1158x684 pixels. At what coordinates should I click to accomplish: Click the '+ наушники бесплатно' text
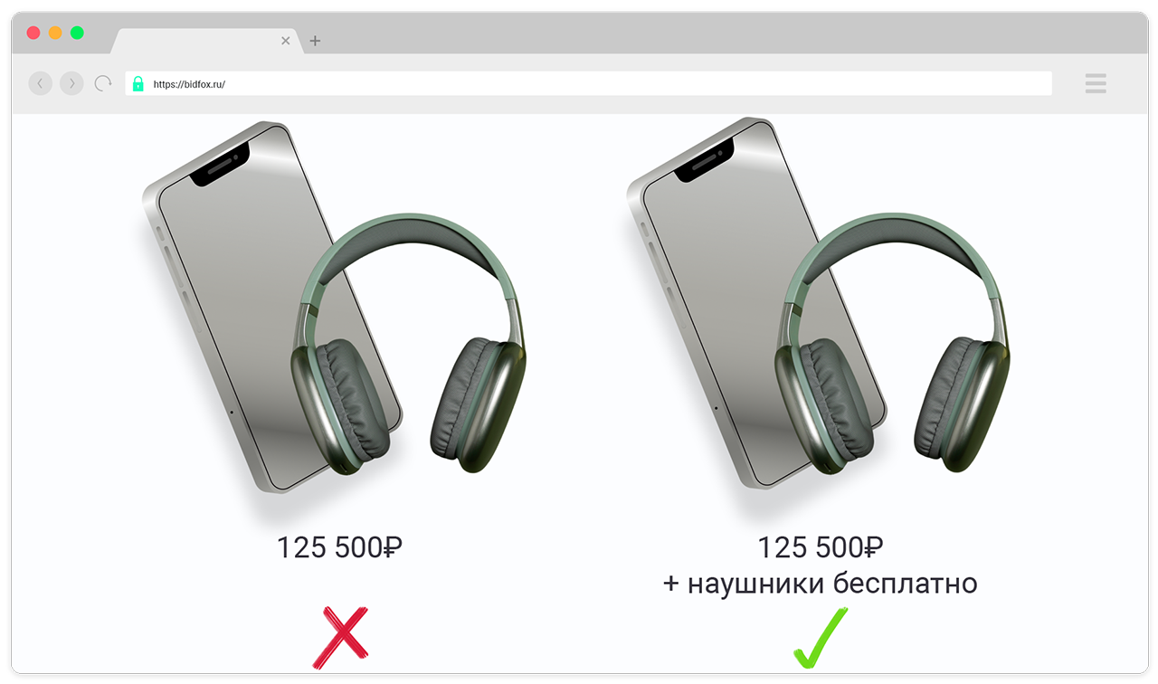(820, 584)
